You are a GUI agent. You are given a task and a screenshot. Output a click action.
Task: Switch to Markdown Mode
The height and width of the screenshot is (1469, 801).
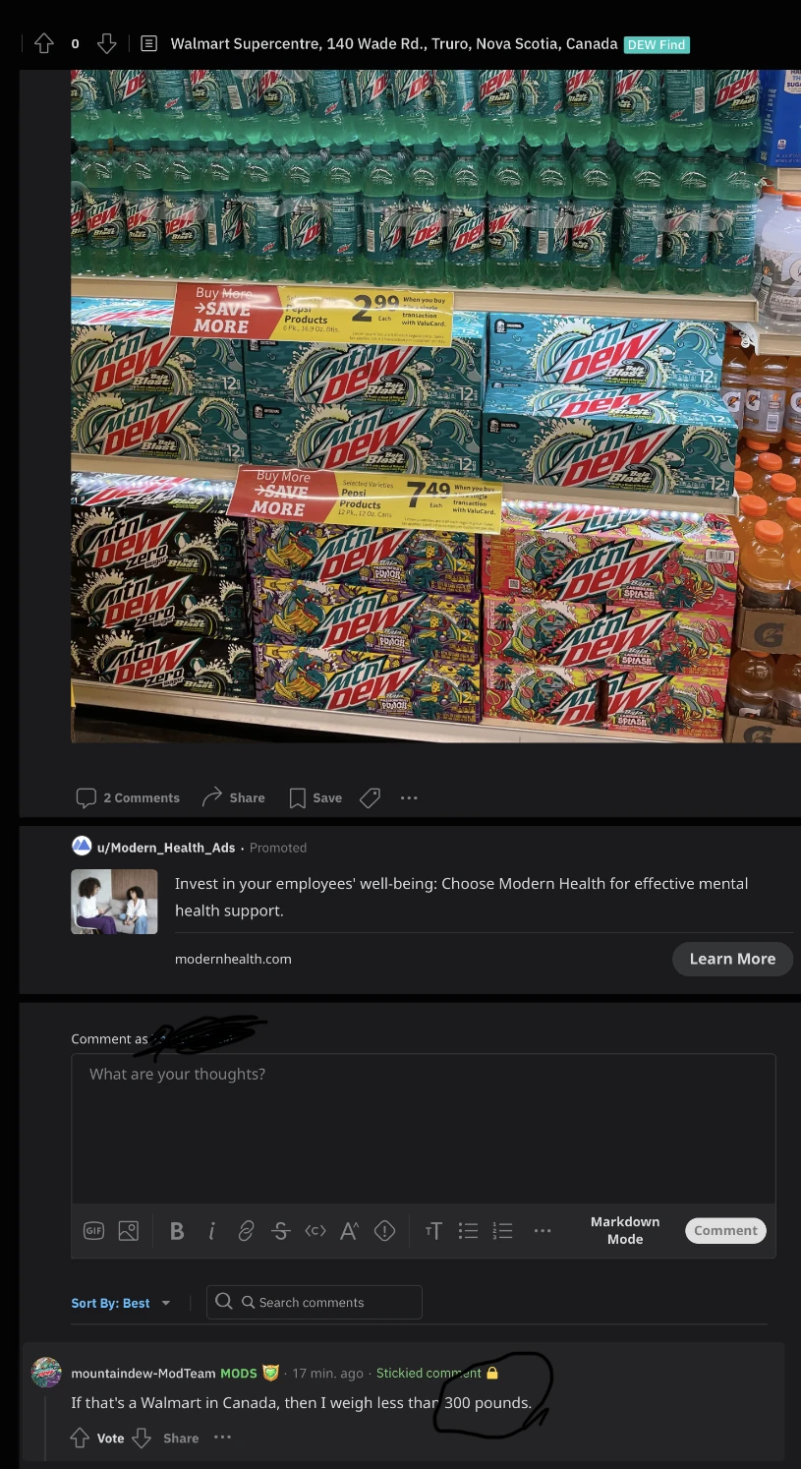[x=625, y=1230]
